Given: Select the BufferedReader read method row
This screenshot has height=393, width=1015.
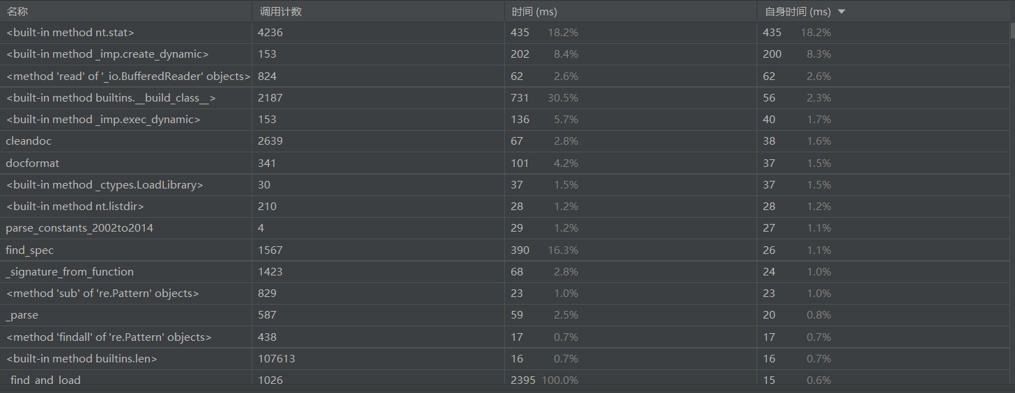Looking at the screenshot, I should click(127, 77).
